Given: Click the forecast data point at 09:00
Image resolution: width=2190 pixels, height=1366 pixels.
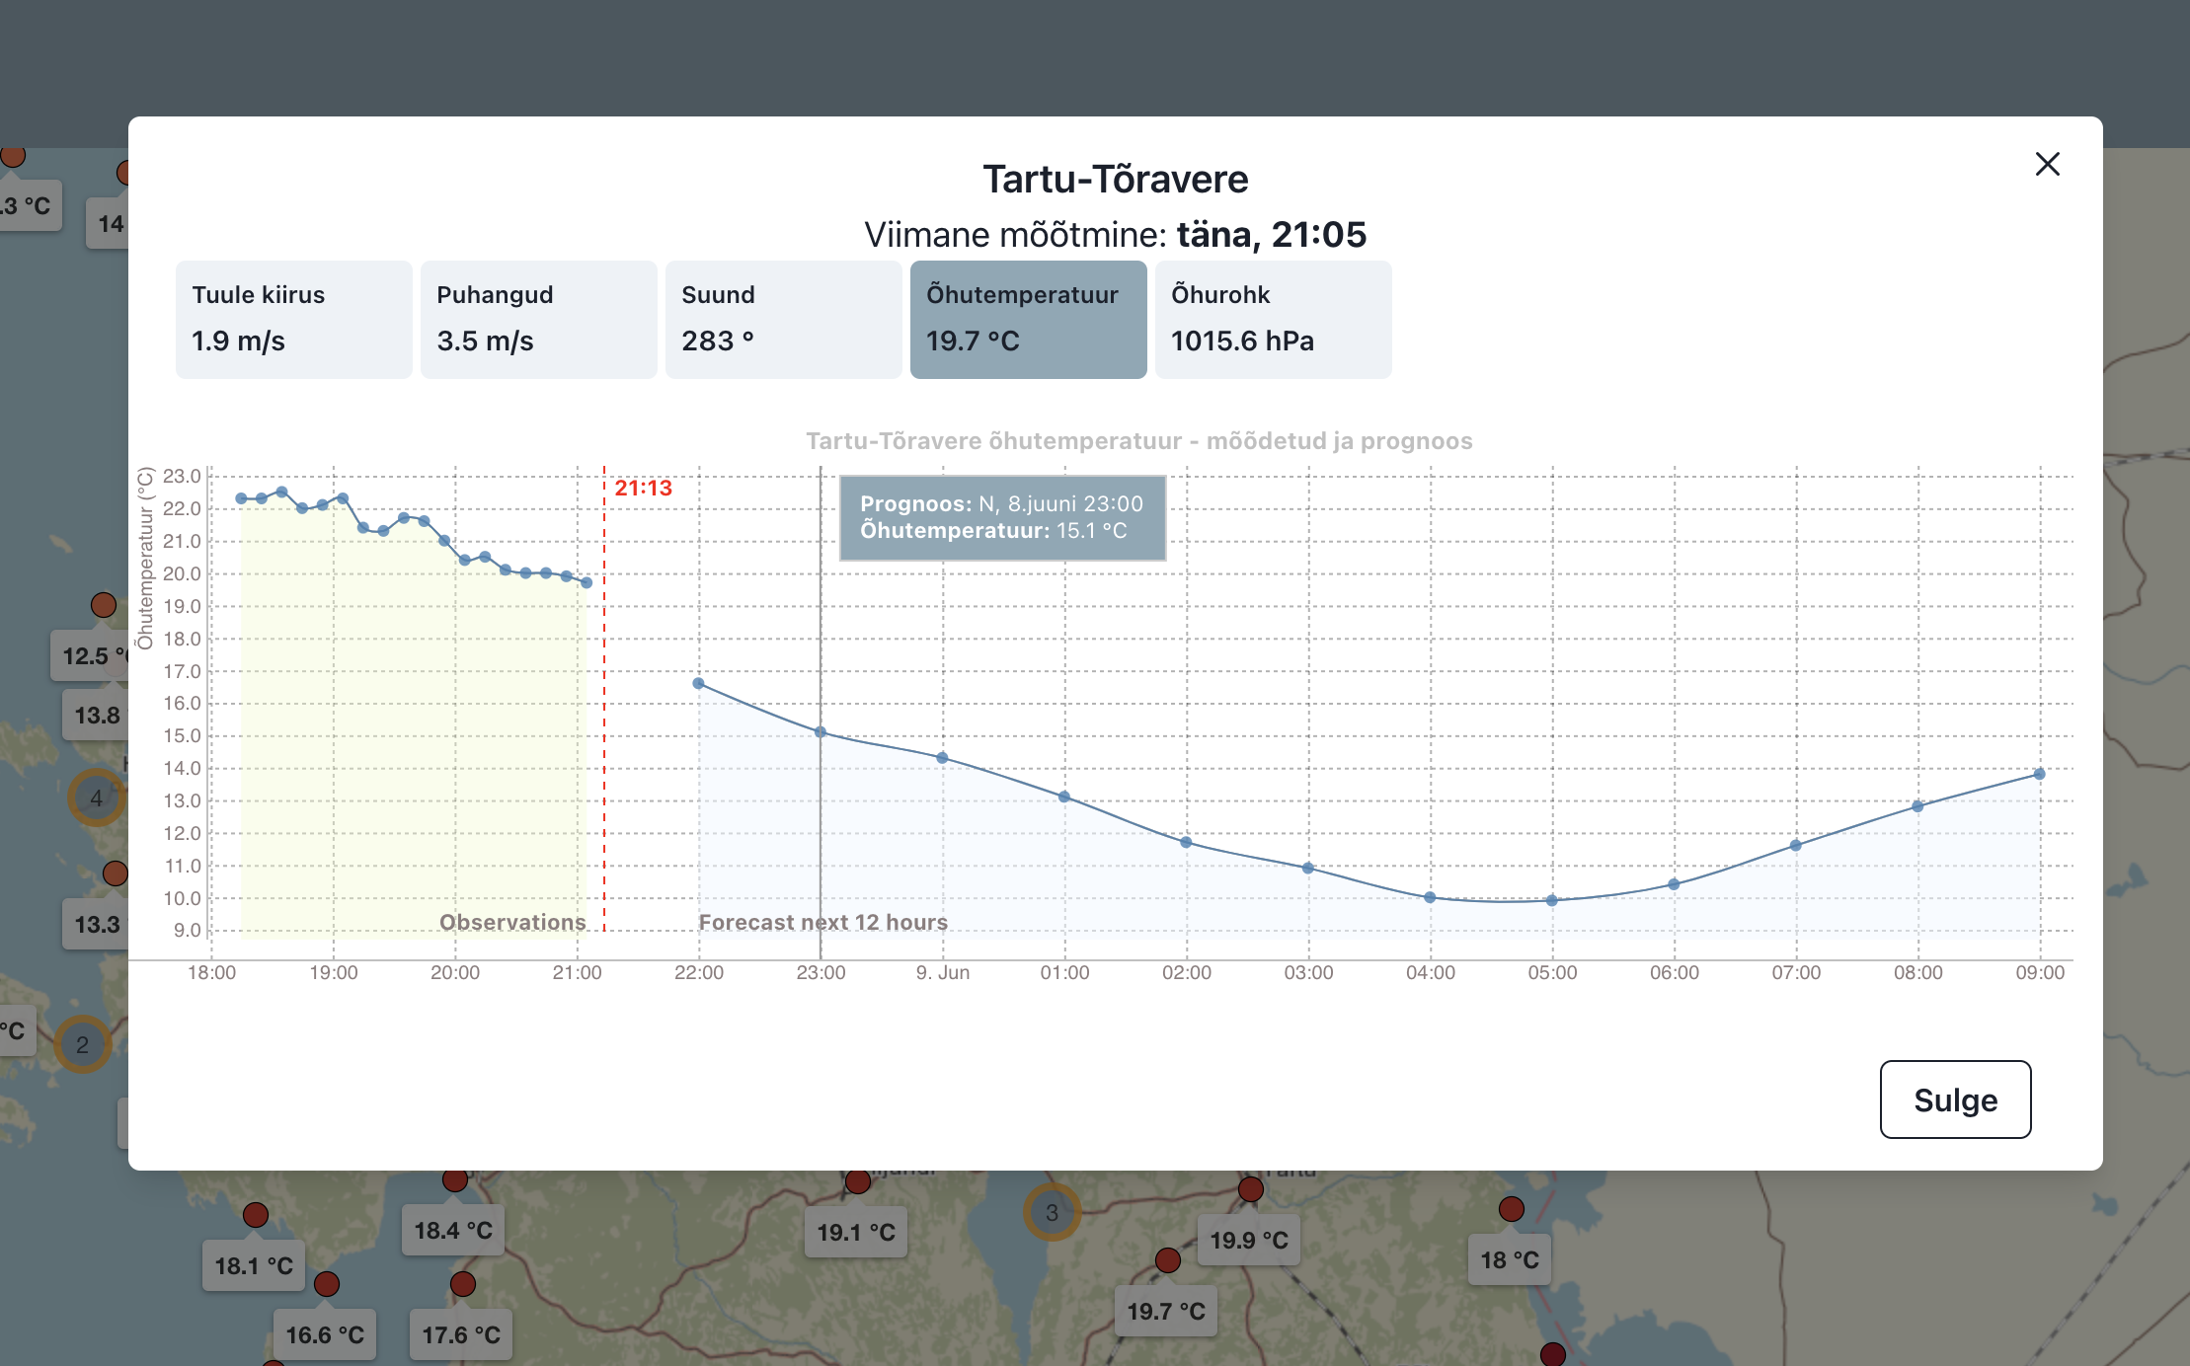Looking at the screenshot, I should point(2039,774).
